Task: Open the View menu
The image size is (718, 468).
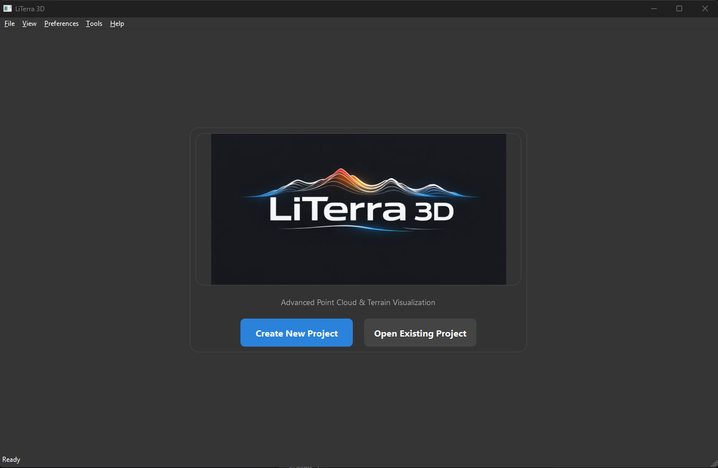Action: click(x=29, y=24)
